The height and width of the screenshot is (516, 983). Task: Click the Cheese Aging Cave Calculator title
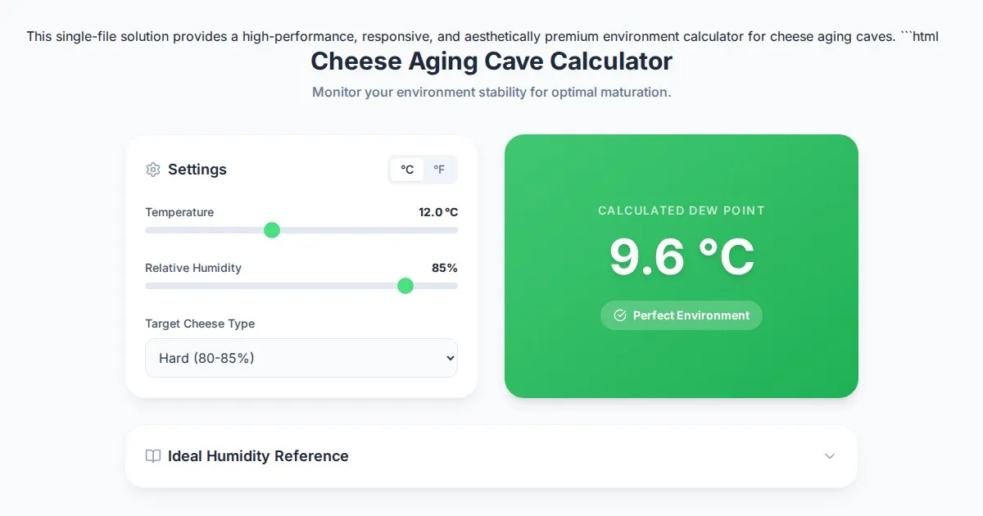point(491,61)
